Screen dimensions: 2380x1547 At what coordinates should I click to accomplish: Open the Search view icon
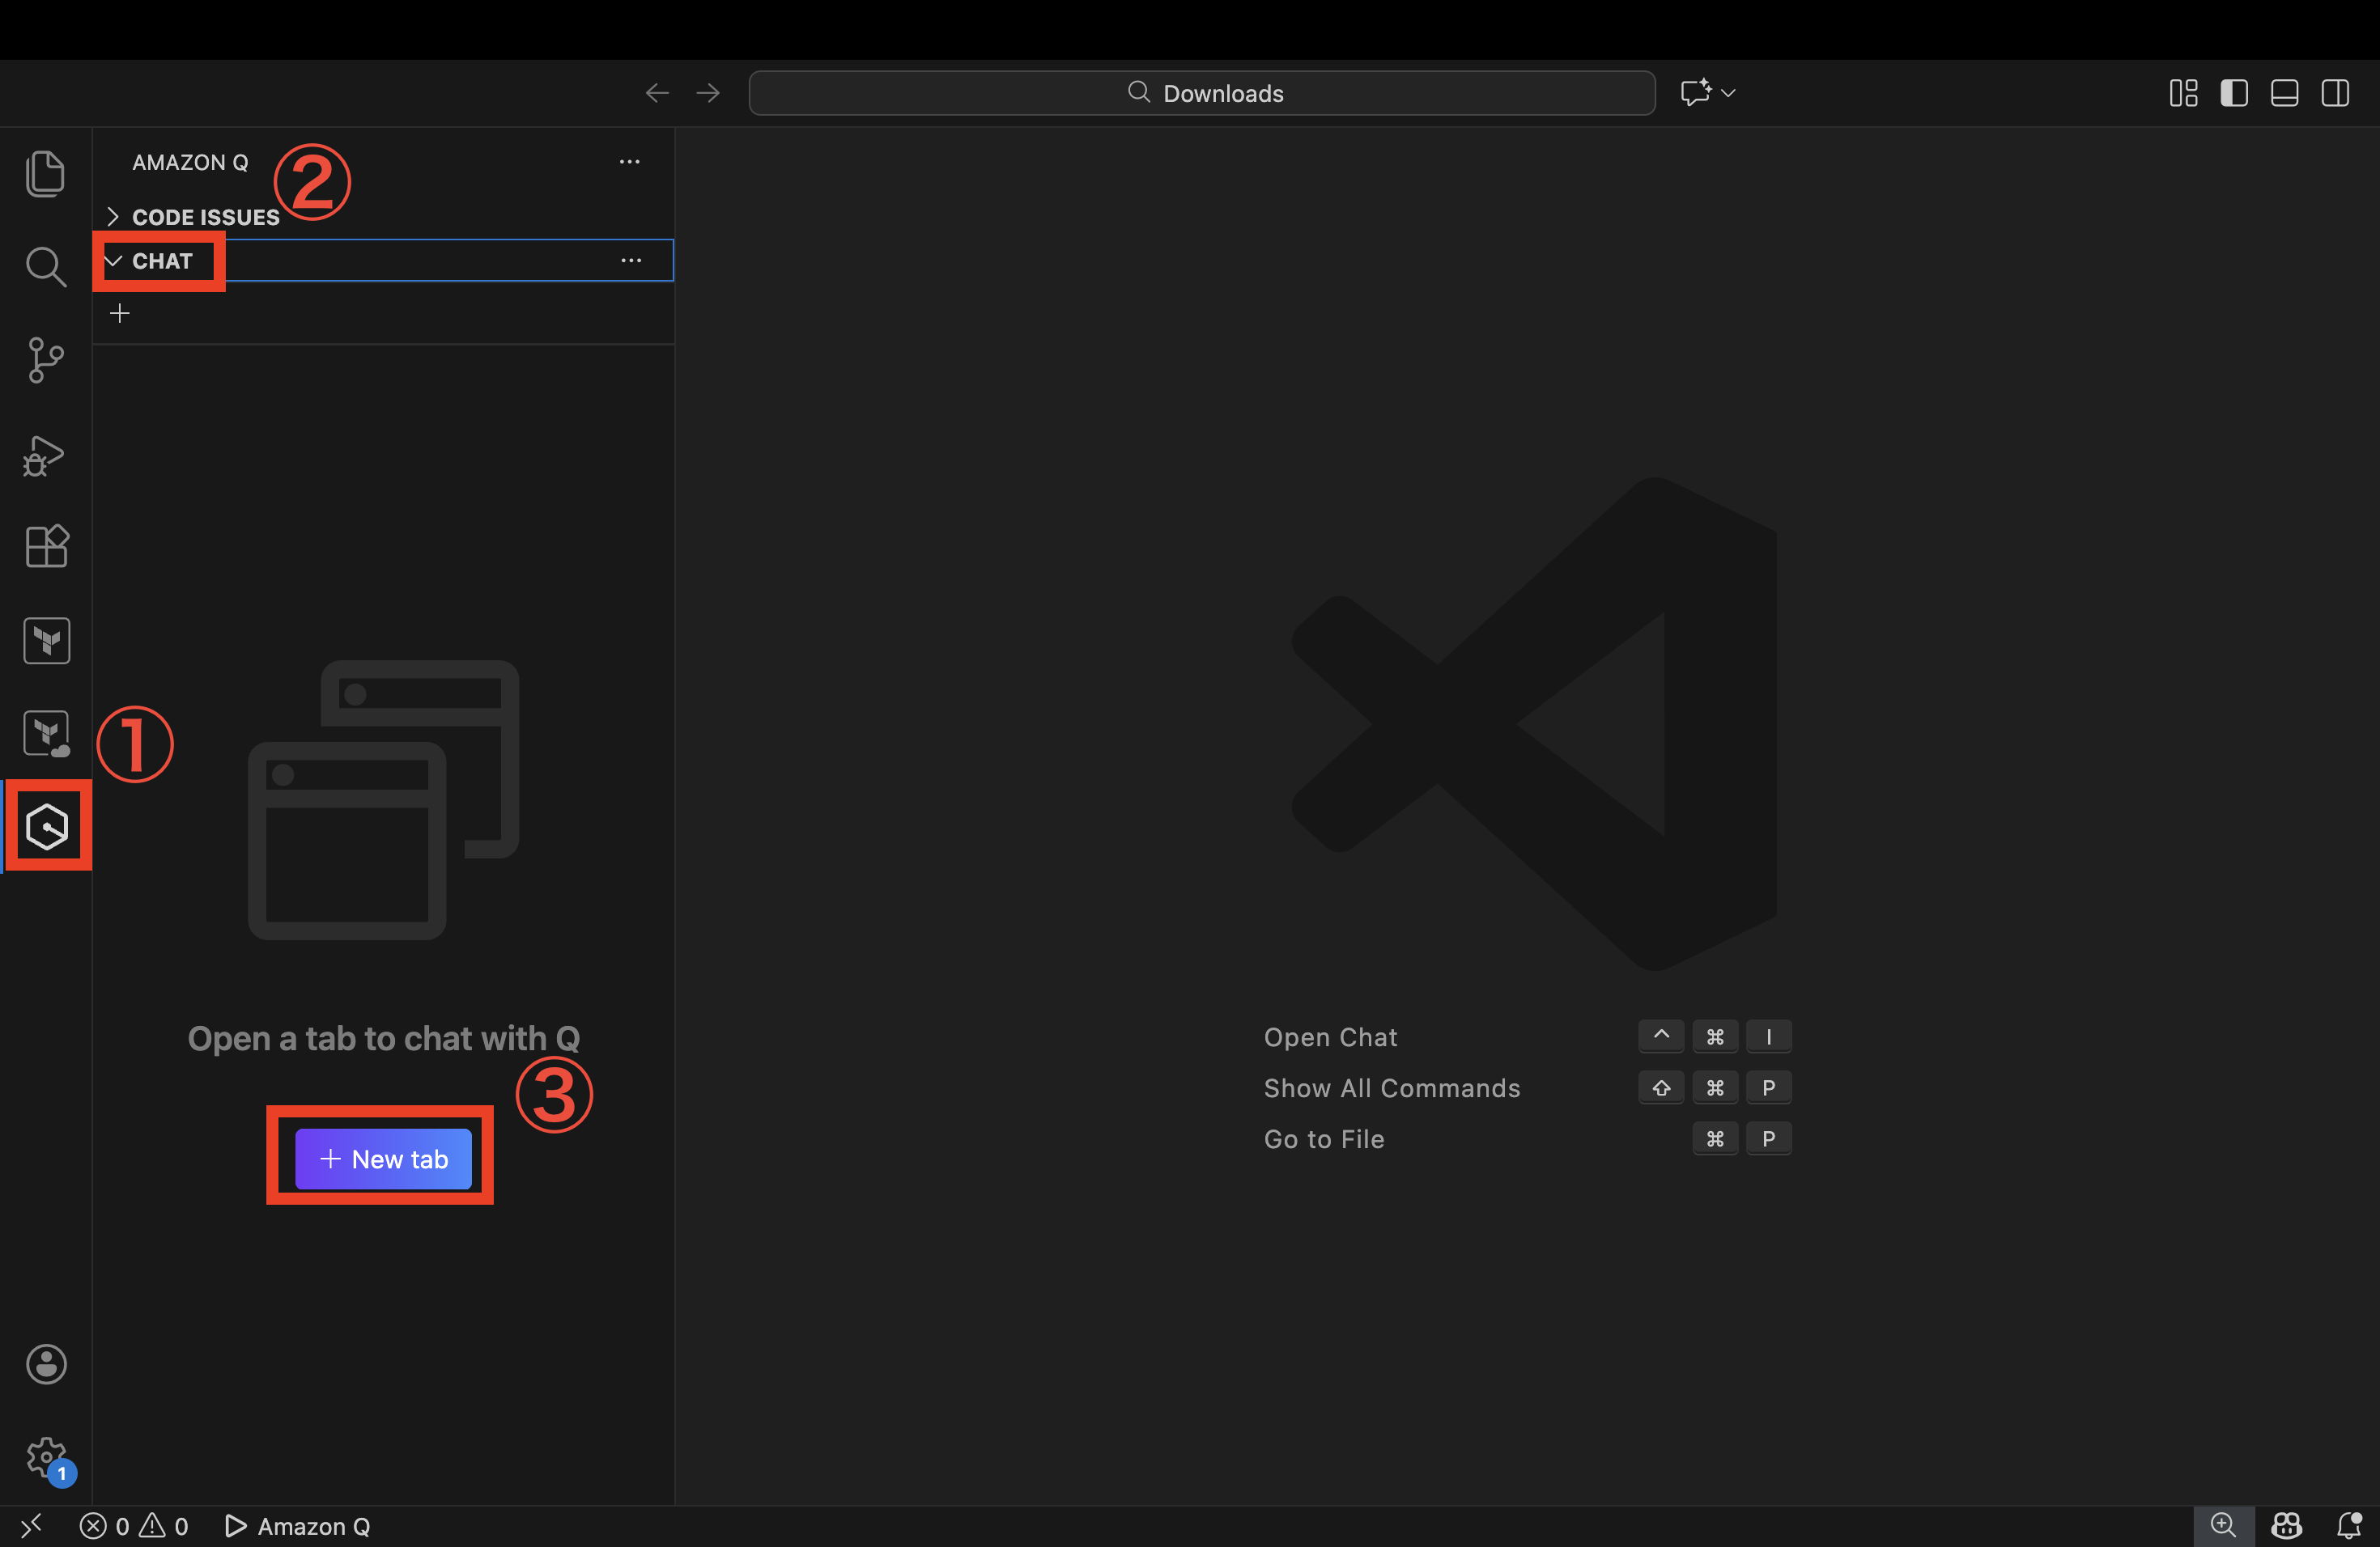pos(45,267)
